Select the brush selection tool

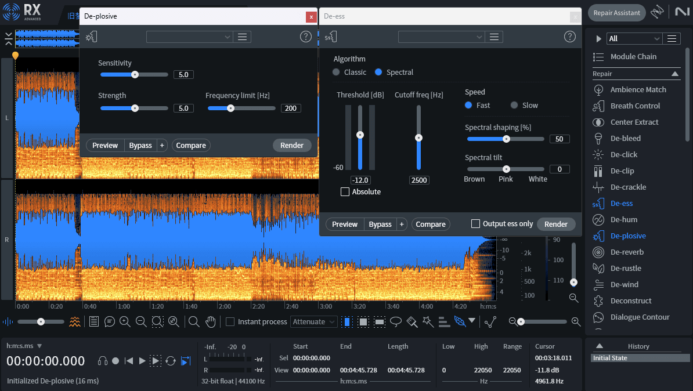pos(412,321)
